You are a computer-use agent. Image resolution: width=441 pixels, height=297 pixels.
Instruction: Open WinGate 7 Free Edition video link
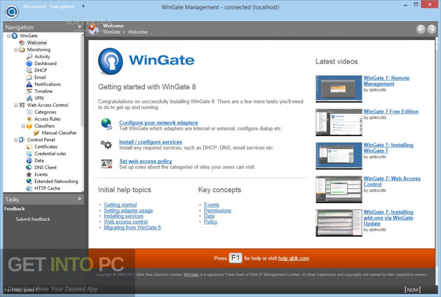pos(391,112)
